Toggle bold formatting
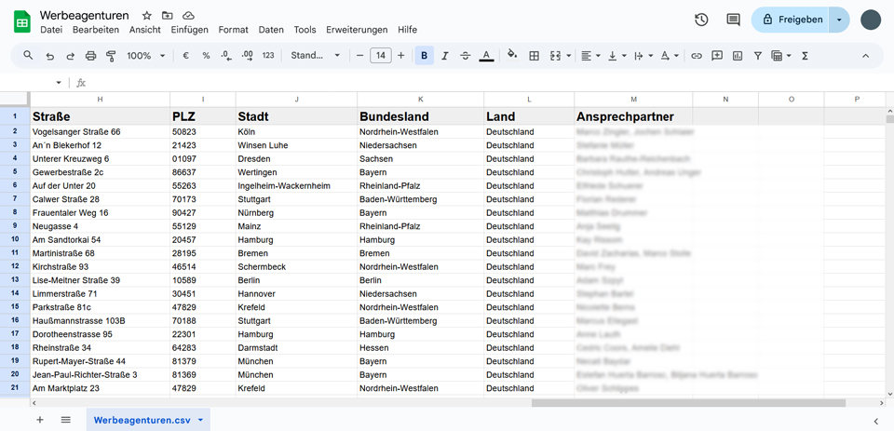The width and height of the screenshot is (894, 431). pos(425,56)
